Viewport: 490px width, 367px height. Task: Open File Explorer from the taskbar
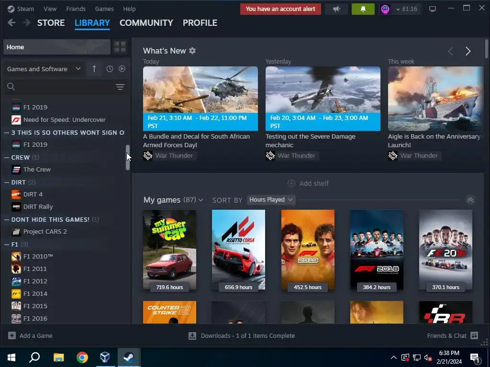tap(58, 357)
